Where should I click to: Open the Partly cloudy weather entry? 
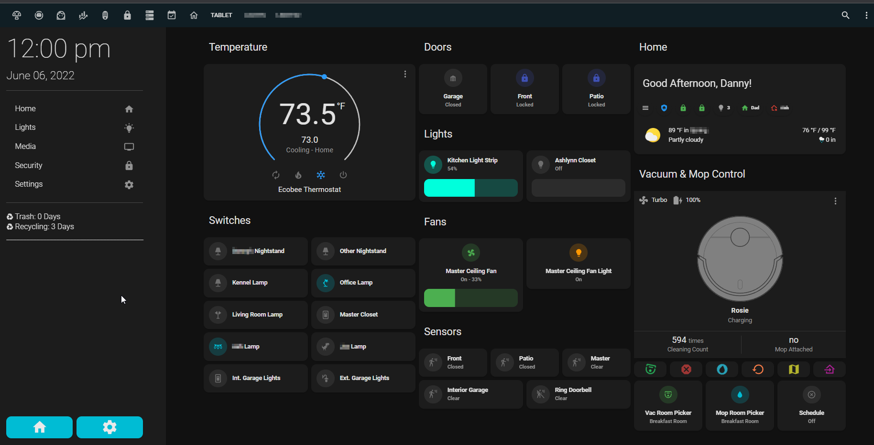pyautogui.click(x=740, y=135)
